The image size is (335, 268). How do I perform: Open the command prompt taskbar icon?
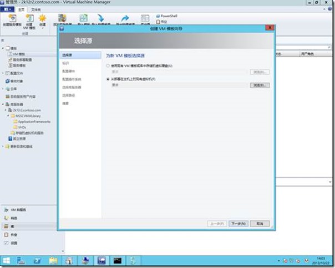[x=117, y=261]
